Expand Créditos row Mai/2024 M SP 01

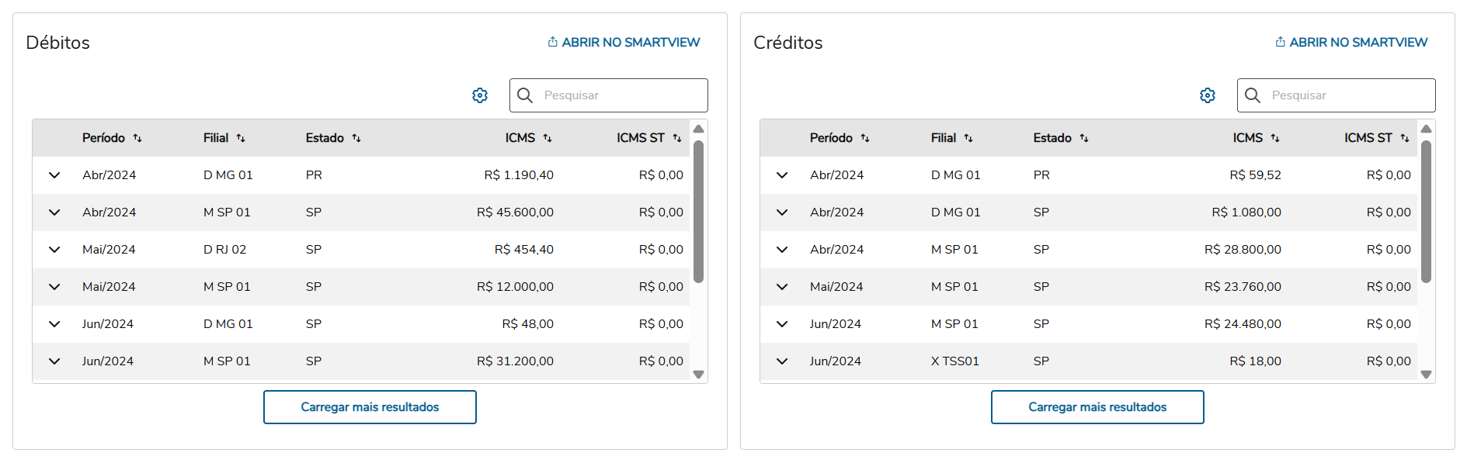coord(782,287)
